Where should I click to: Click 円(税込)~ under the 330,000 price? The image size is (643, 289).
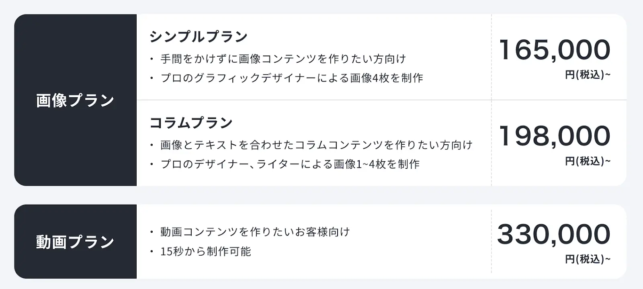(x=588, y=260)
